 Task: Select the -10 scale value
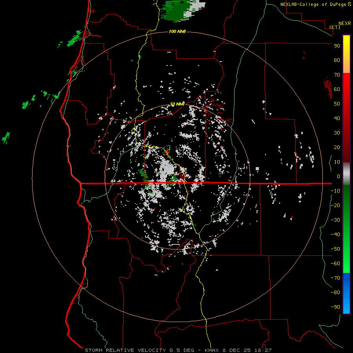pyautogui.click(x=335, y=191)
